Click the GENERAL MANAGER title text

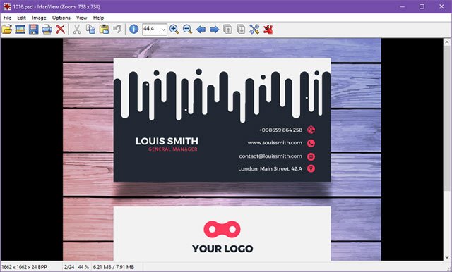pos(173,149)
